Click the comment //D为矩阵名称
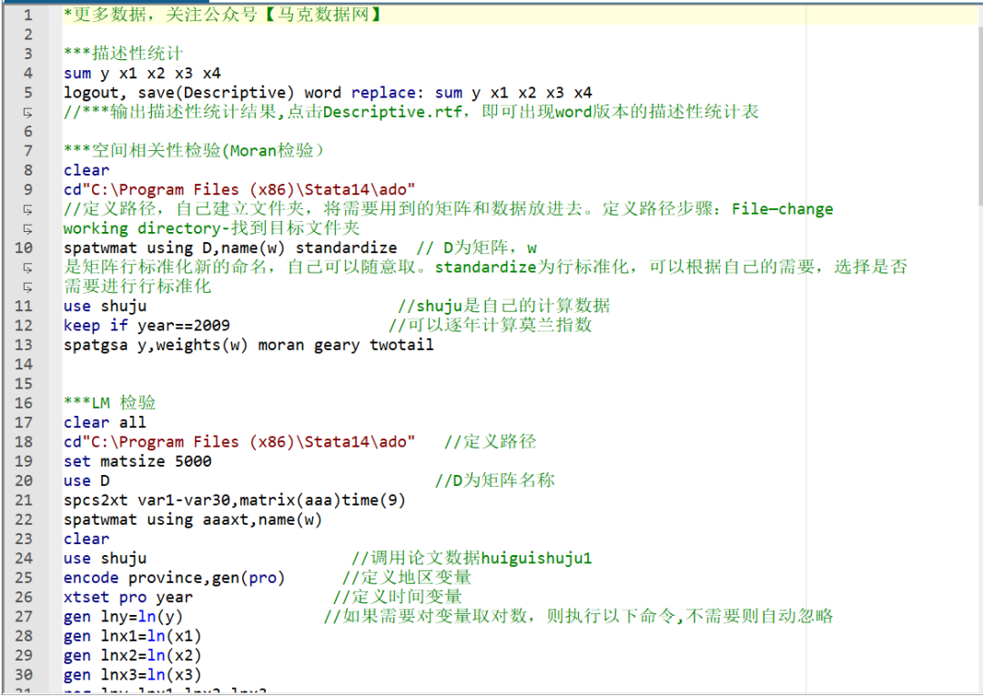 pos(494,481)
